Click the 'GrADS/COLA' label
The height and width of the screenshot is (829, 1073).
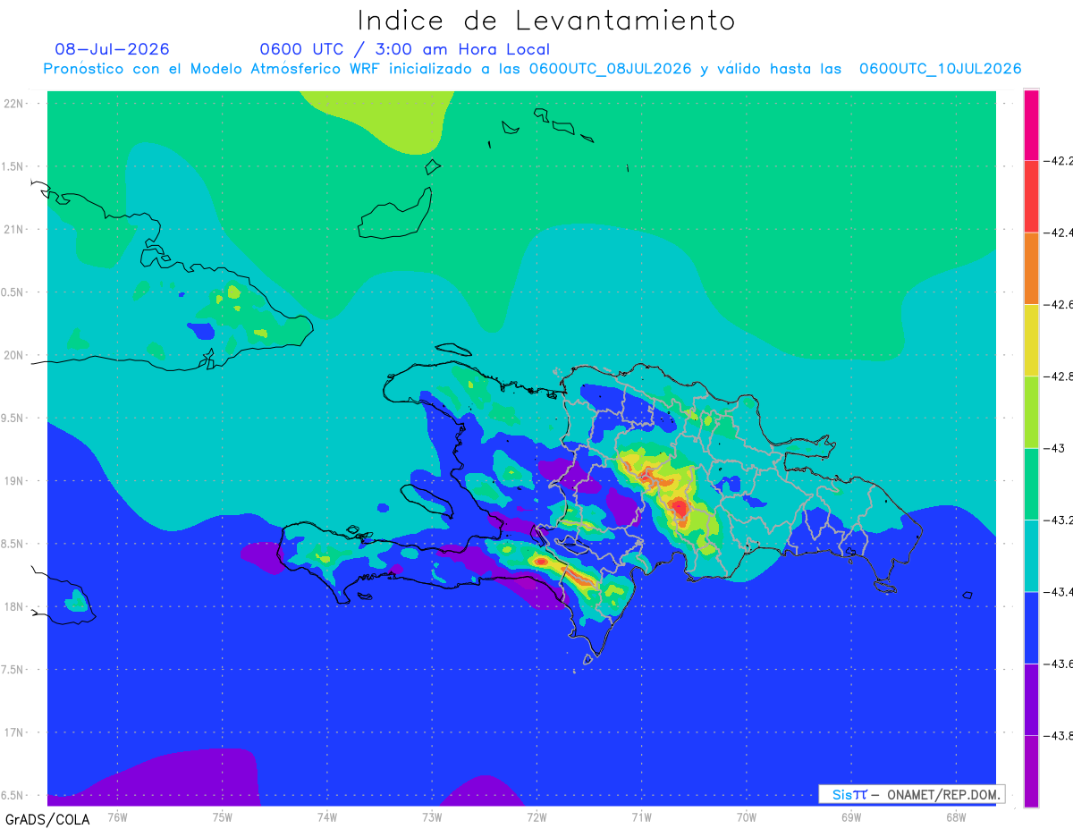(47, 819)
